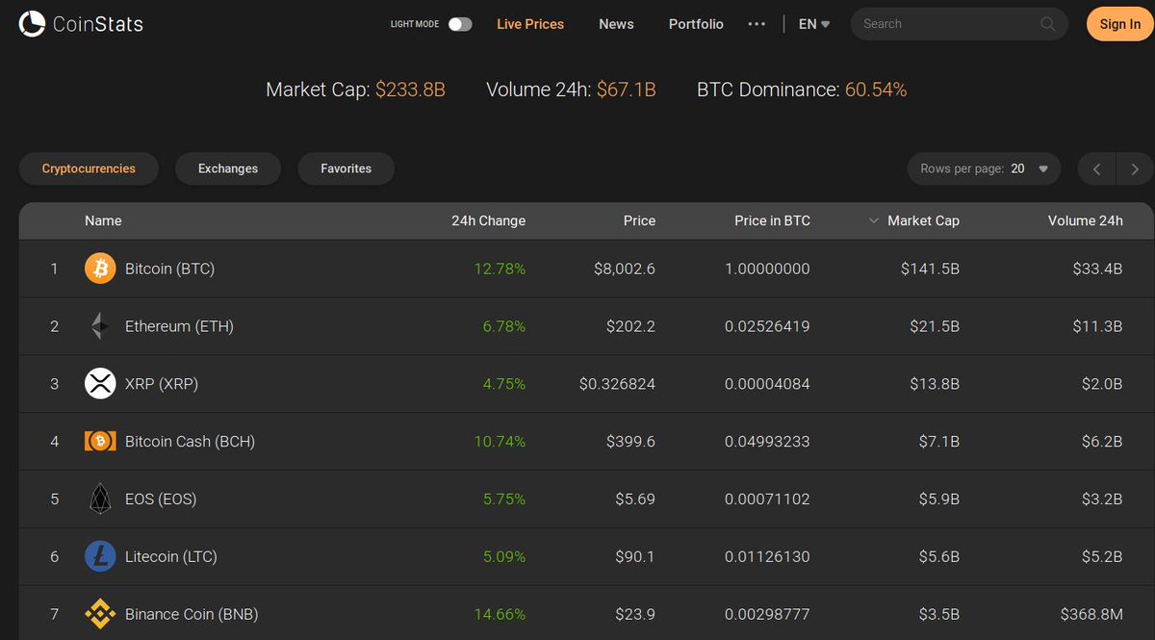
Task: Toggle the Light Mode switch
Action: (x=460, y=24)
